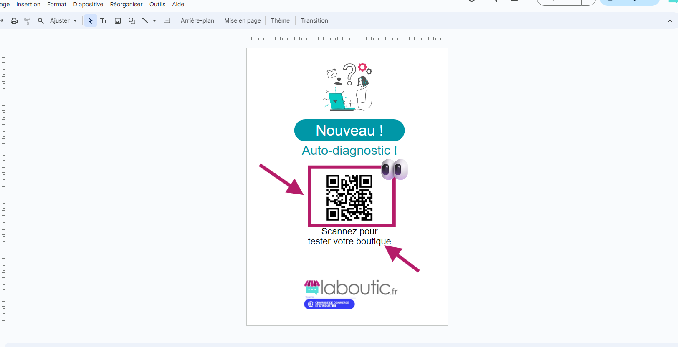Open the Réorganiser menu
The height and width of the screenshot is (347, 678).
coord(126,4)
